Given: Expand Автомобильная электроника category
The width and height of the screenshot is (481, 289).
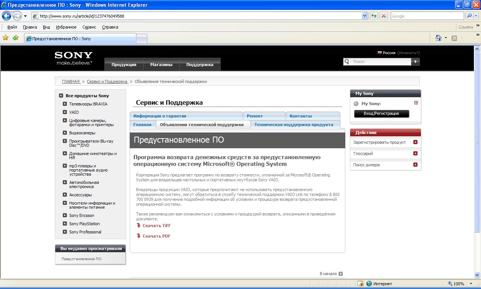Looking at the screenshot, I should pos(65,182).
